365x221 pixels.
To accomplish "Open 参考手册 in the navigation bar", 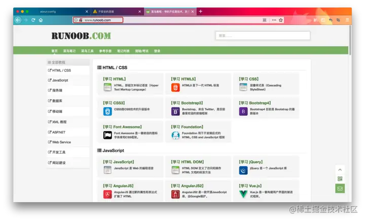I will (105, 51).
